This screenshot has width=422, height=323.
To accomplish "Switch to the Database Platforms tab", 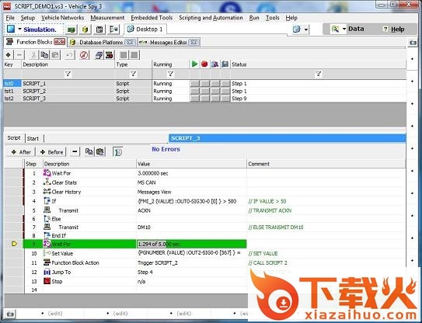I will 101,42.
